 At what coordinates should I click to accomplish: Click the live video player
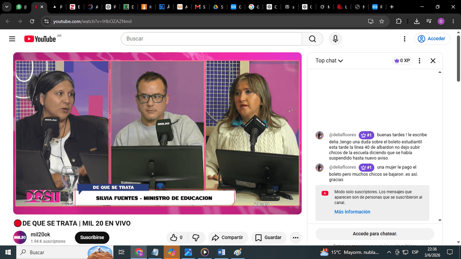157,133
